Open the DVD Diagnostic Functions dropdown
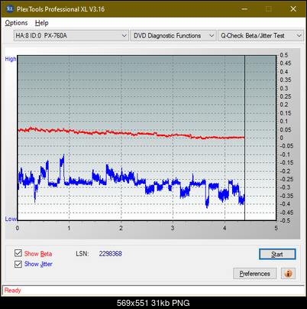This screenshot has width=307, height=309. pyautogui.click(x=173, y=36)
